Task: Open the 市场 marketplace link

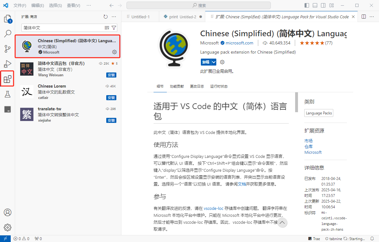Action: click(308, 141)
